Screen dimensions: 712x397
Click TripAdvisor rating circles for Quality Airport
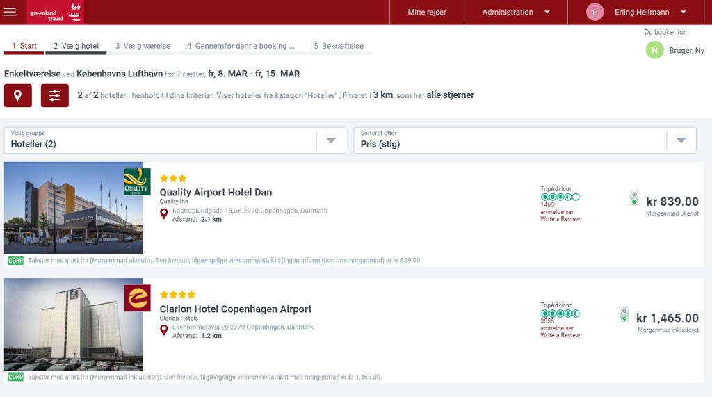click(x=560, y=197)
